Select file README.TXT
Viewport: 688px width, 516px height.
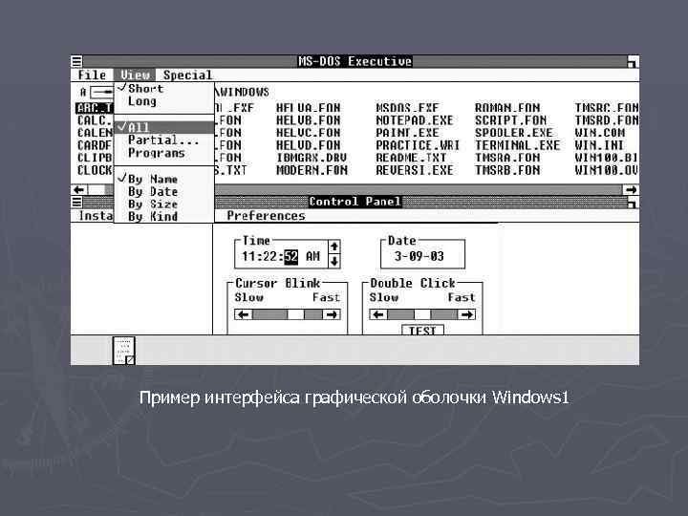[411, 158]
